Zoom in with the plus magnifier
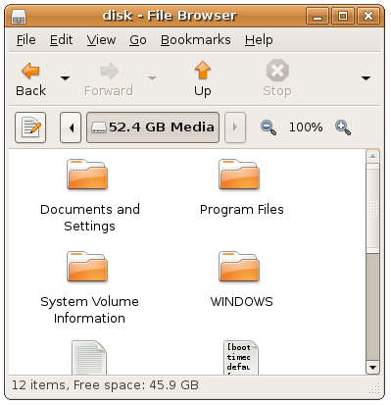This screenshot has width=391, height=405. pyautogui.click(x=343, y=127)
